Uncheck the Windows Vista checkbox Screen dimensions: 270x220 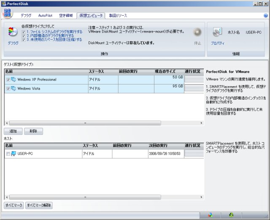coord(8,89)
